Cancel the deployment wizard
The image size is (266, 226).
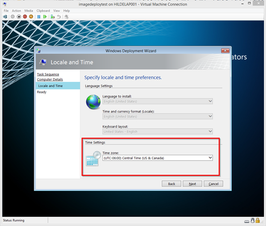(x=213, y=184)
